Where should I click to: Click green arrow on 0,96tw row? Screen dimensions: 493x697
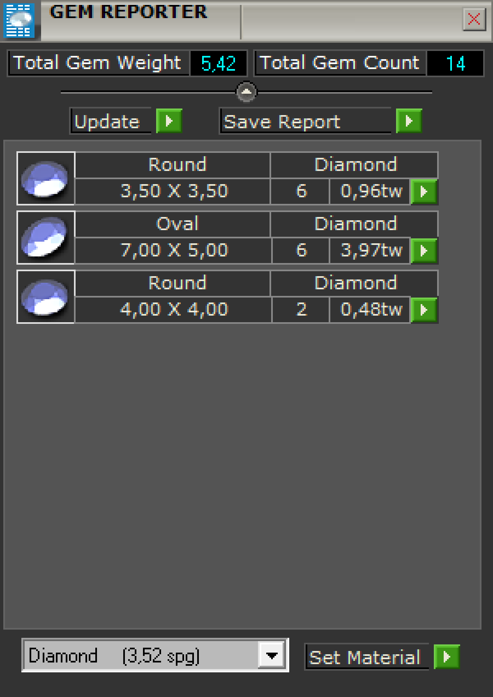(424, 192)
